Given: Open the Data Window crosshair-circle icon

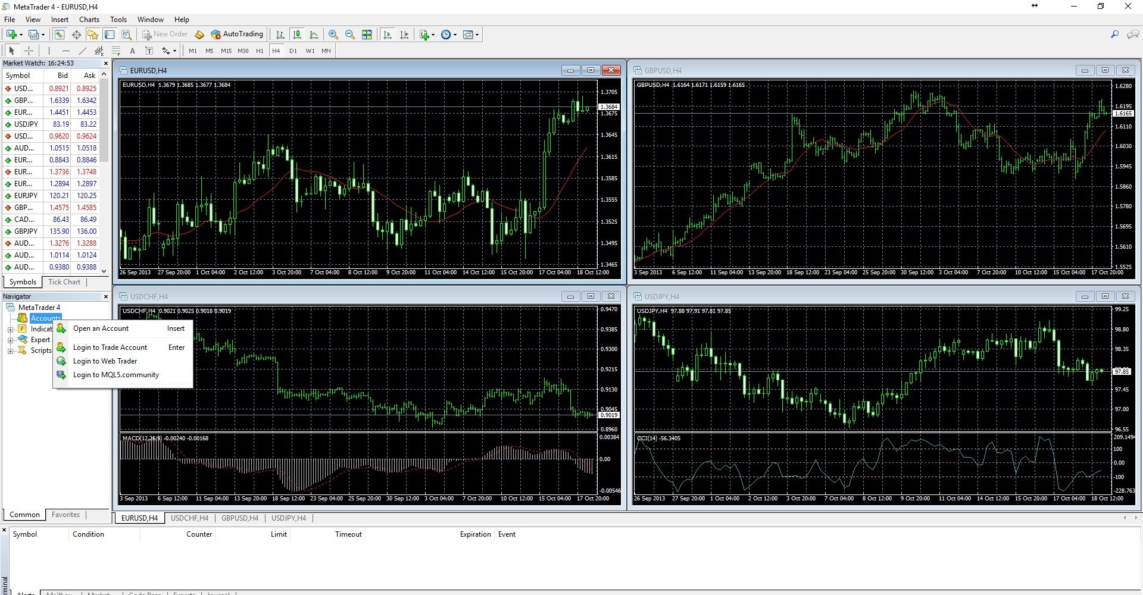Looking at the screenshot, I should click(x=76, y=35).
